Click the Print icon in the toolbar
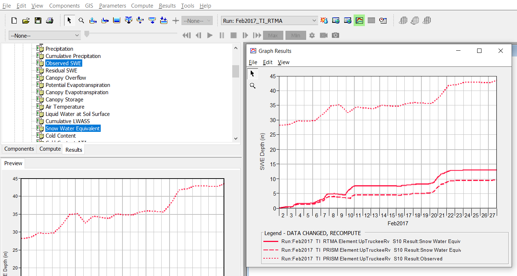This screenshot has width=517, height=276. coord(50,21)
